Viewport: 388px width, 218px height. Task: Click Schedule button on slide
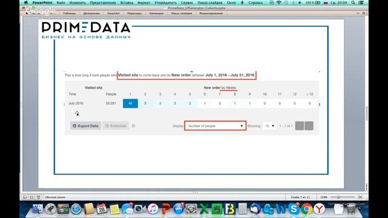116,126
